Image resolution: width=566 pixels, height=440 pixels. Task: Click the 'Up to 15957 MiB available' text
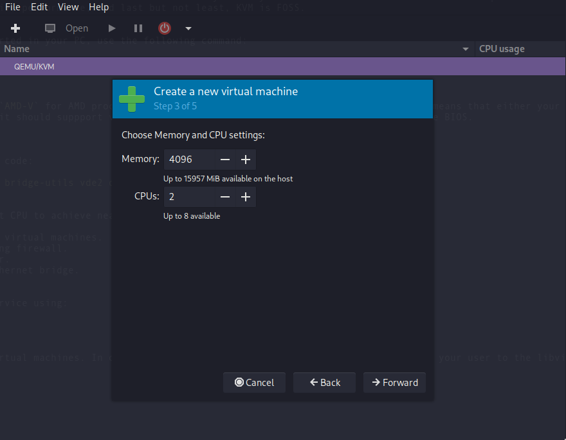(x=228, y=179)
